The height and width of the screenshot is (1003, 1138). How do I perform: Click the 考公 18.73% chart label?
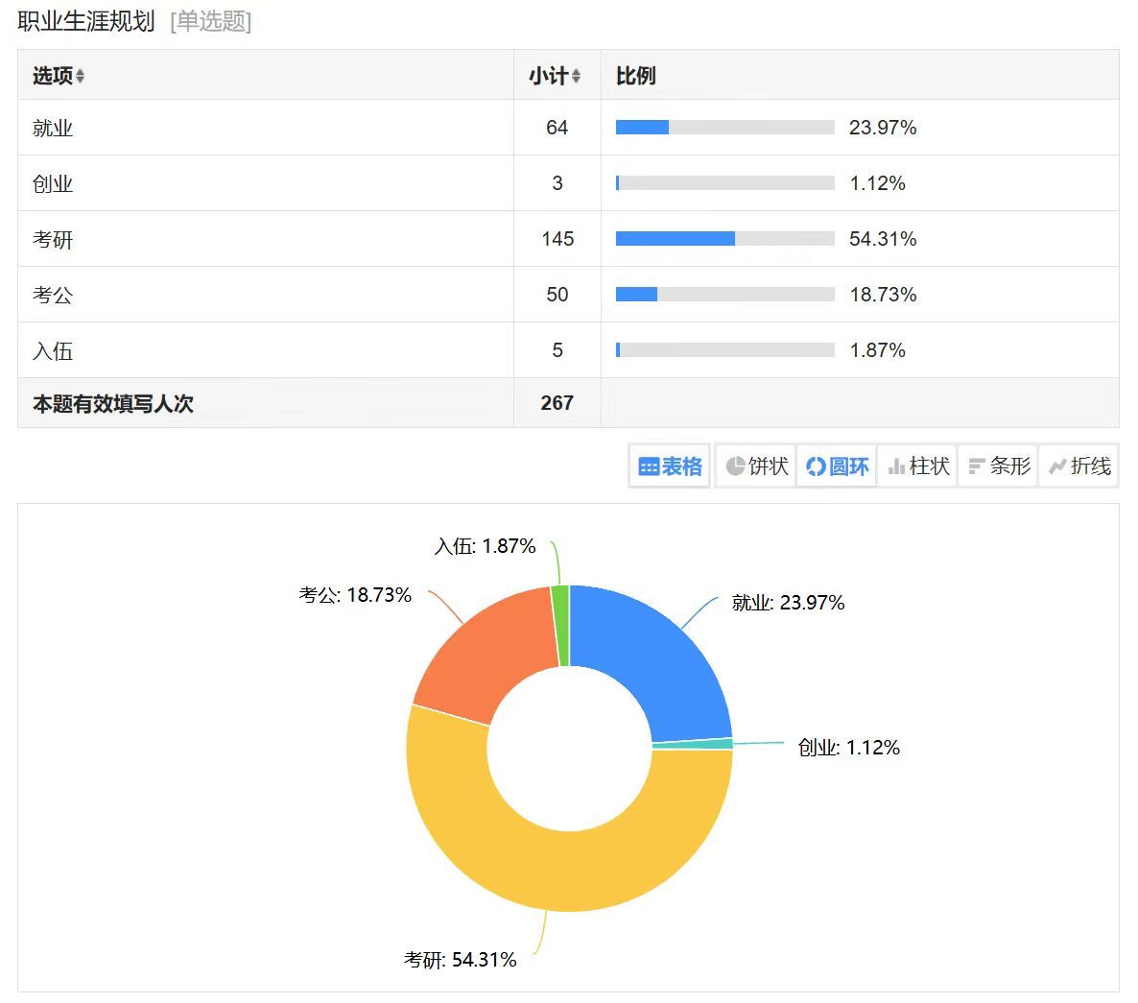[355, 595]
